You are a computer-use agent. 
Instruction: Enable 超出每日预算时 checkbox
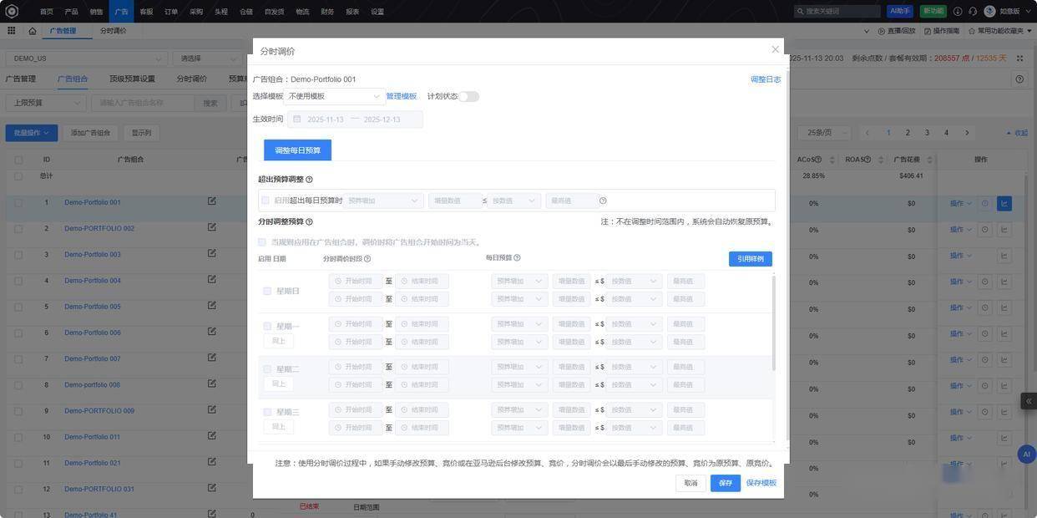pos(266,201)
